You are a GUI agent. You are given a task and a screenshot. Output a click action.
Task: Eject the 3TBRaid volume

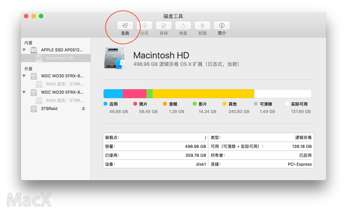point(84,108)
